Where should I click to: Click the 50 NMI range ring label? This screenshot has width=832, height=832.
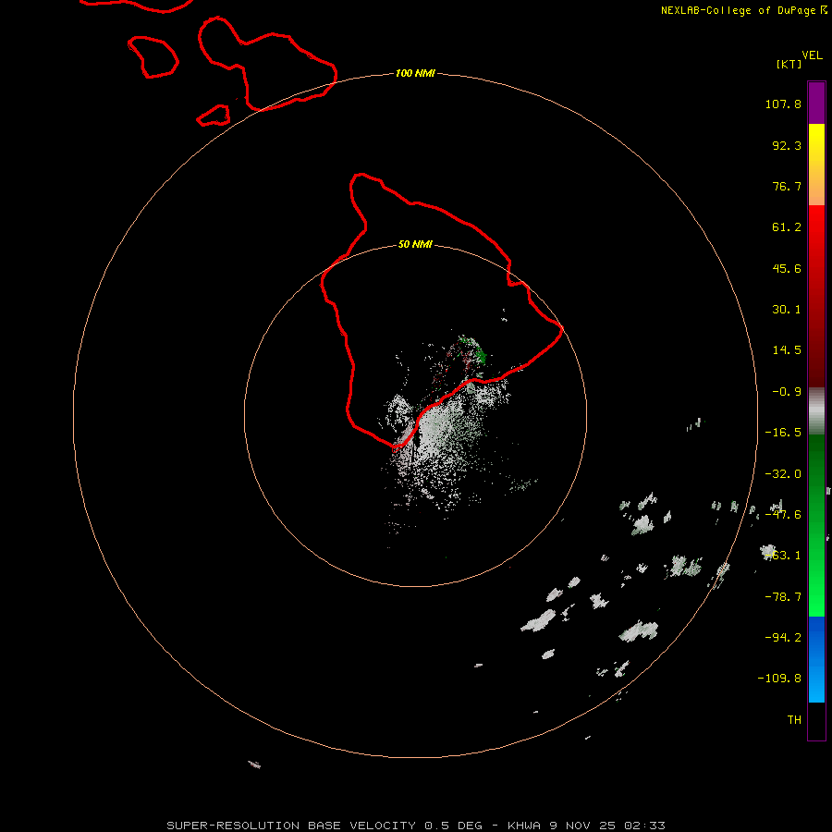point(415,244)
